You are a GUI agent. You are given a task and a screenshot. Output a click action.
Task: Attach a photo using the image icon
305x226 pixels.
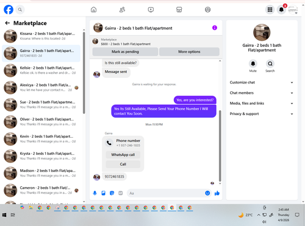coord(103,193)
